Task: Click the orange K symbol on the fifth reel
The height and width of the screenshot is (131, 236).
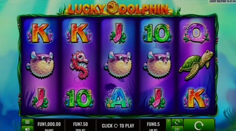Action: [x=196, y=98]
